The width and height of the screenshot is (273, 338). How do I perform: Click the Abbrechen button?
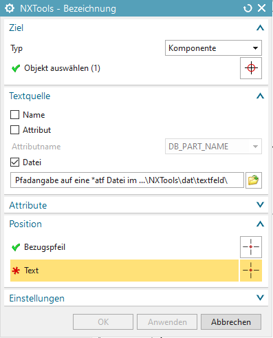click(x=231, y=322)
